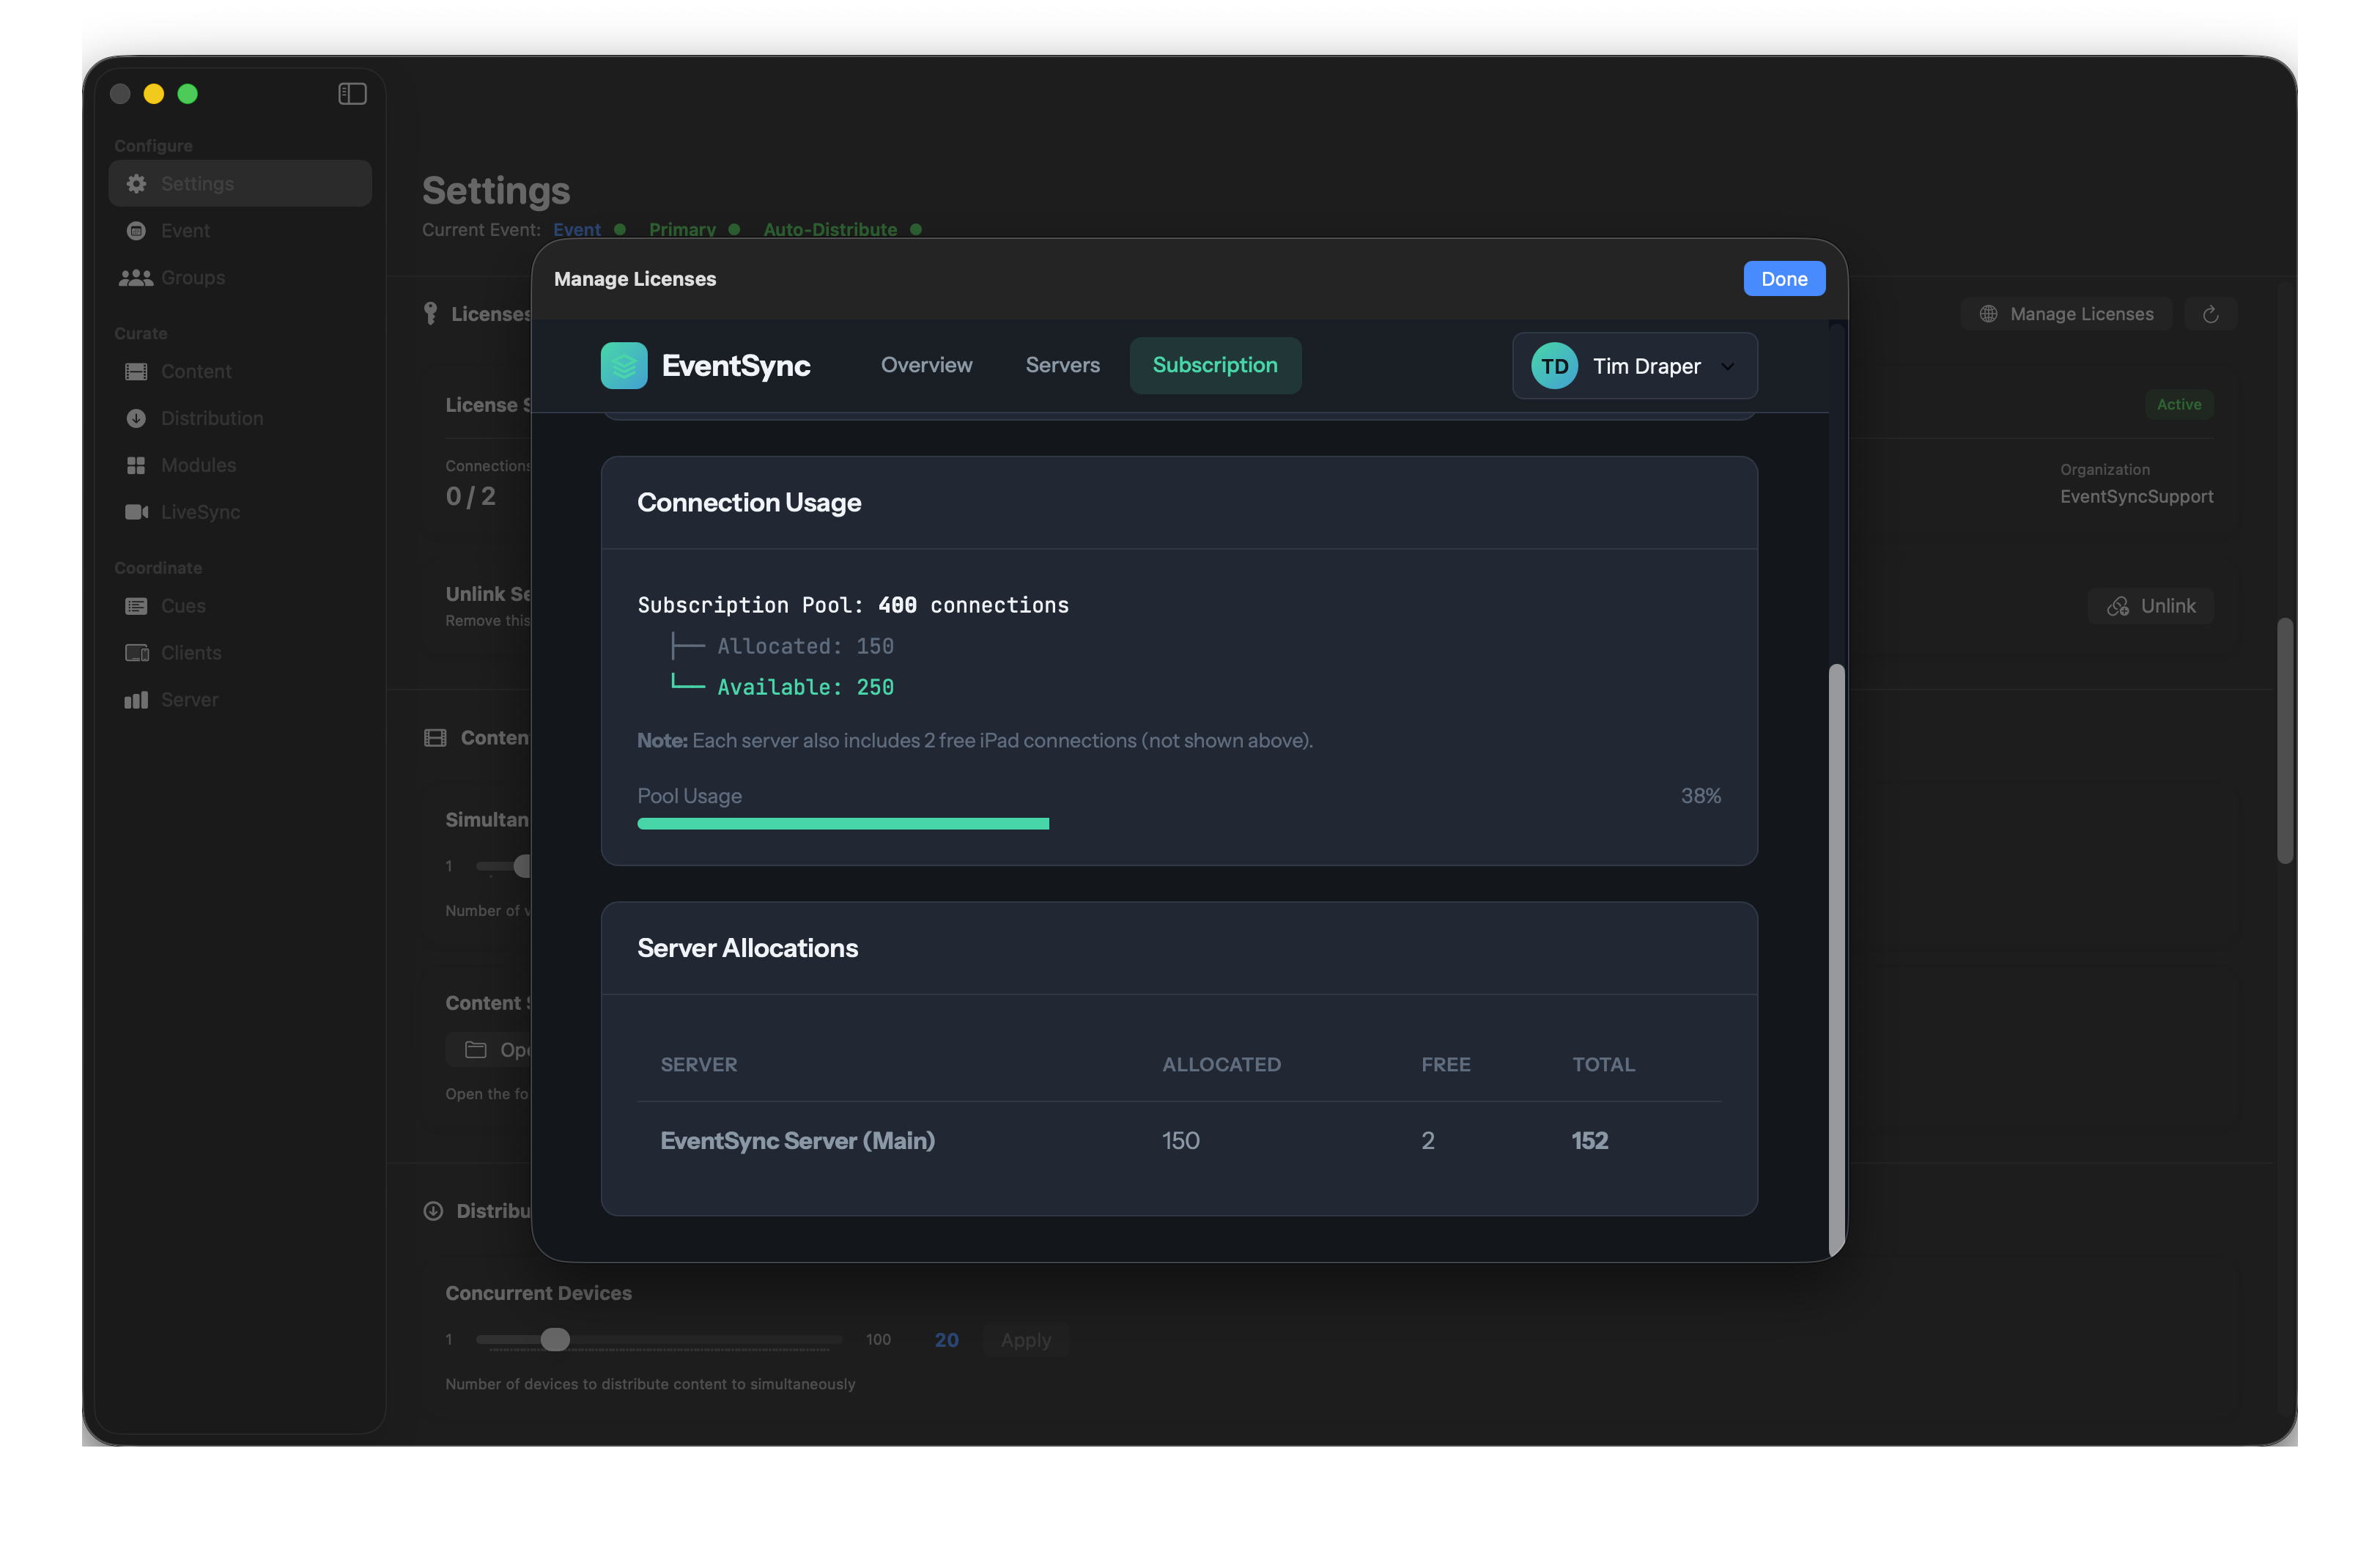Open Clients in the sidebar
The image size is (2380, 1555).
pyautogui.click(x=240, y=653)
